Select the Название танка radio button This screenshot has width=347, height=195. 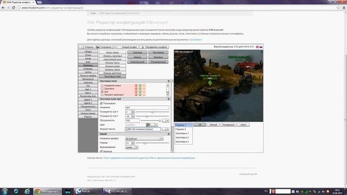[x=102, y=86]
